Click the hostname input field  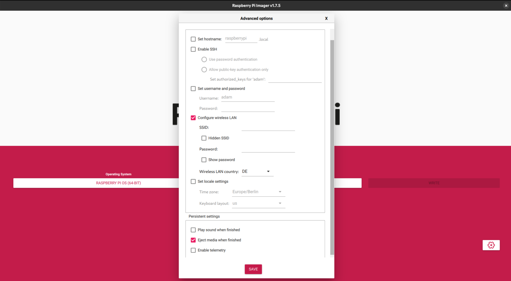[241, 39]
